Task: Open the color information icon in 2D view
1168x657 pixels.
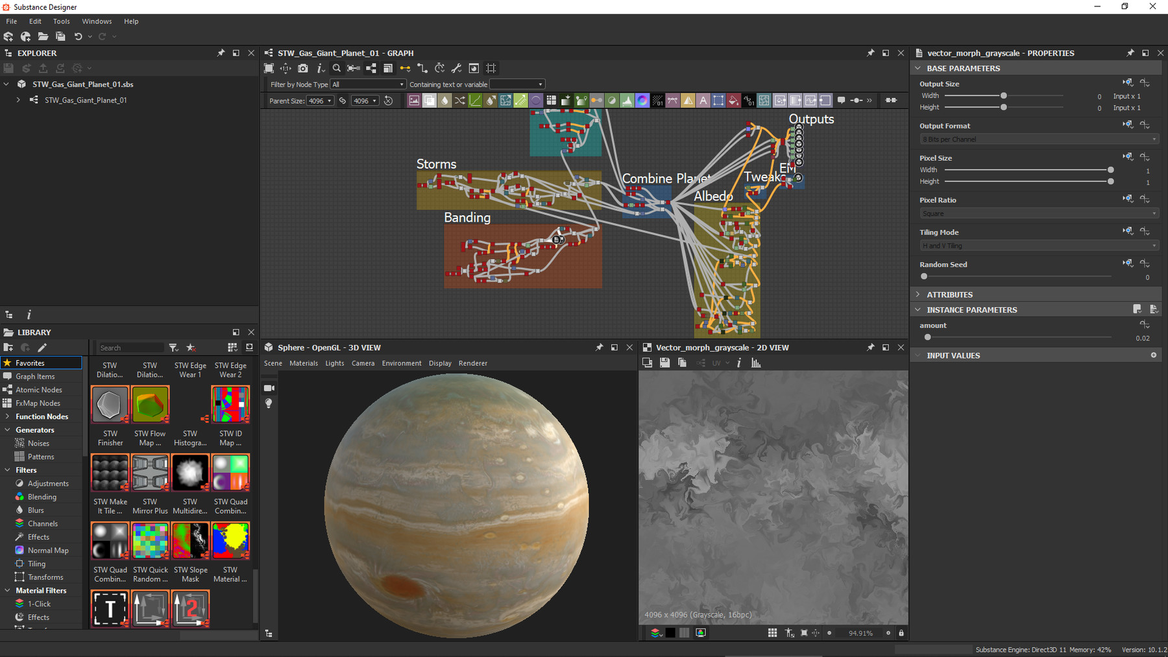Action: coord(738,363)
